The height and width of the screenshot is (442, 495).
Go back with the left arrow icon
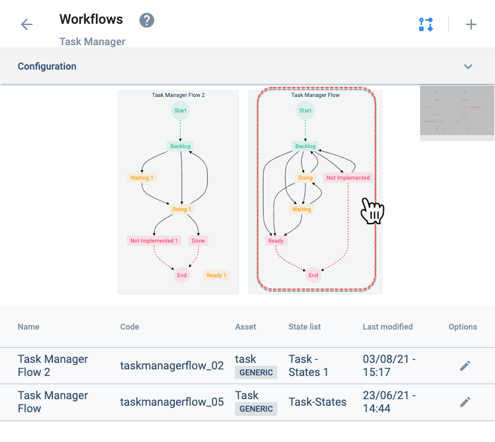click(x=27, y=24)
